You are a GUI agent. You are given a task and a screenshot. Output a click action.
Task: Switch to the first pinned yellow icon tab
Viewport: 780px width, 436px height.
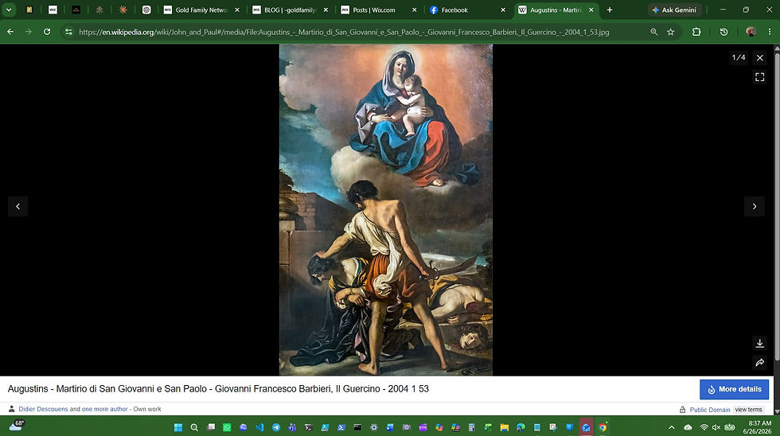point(29,10)
